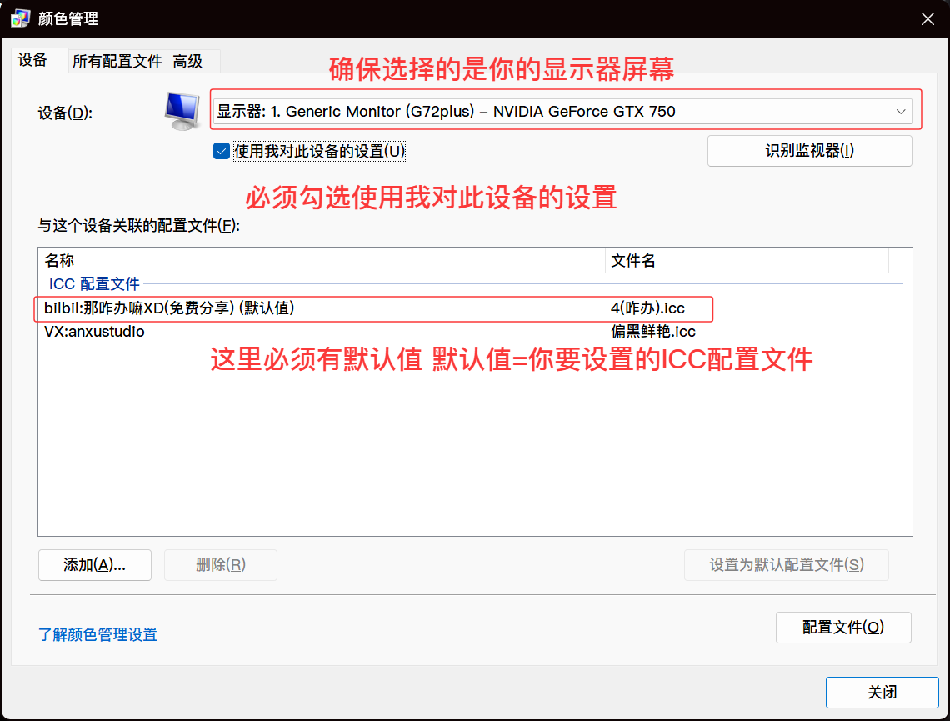Open the 了解颜色管理设置 link

[97, 634]
